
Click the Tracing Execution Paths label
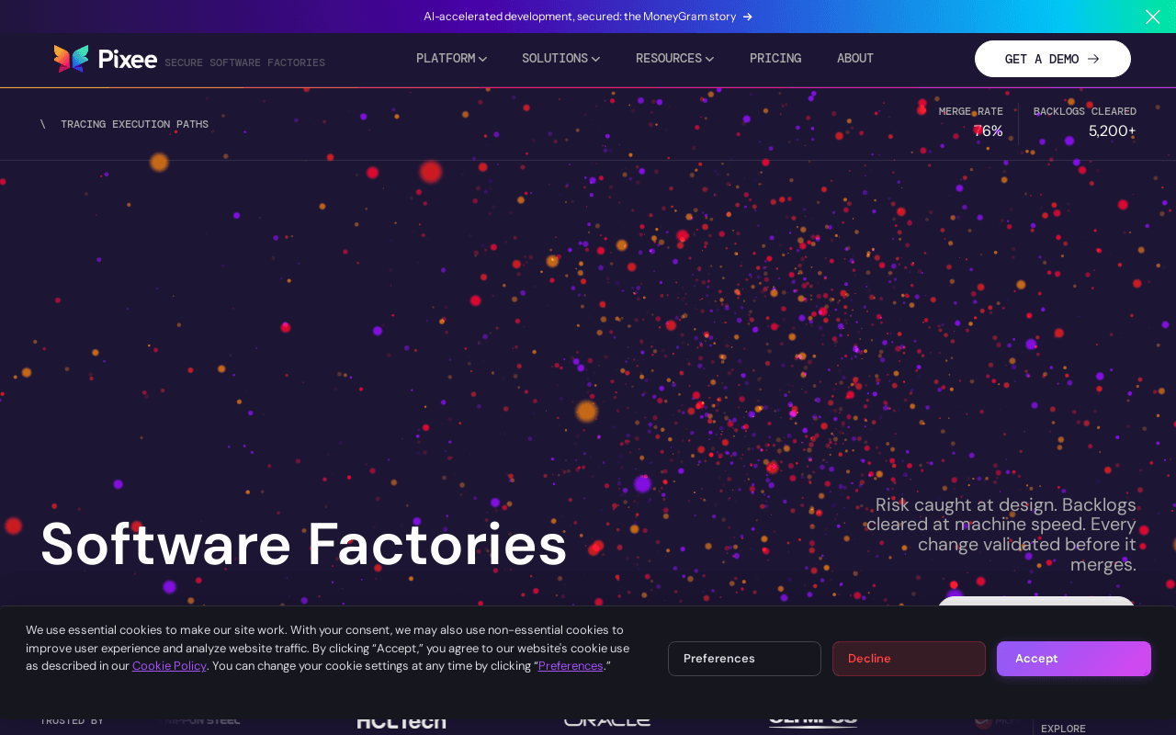point(134,124)
